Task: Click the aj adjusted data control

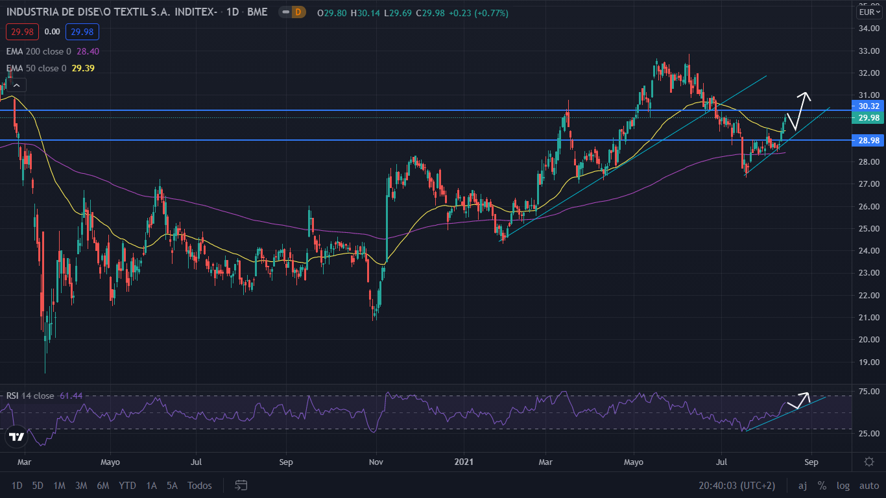Action: [802, 485]
